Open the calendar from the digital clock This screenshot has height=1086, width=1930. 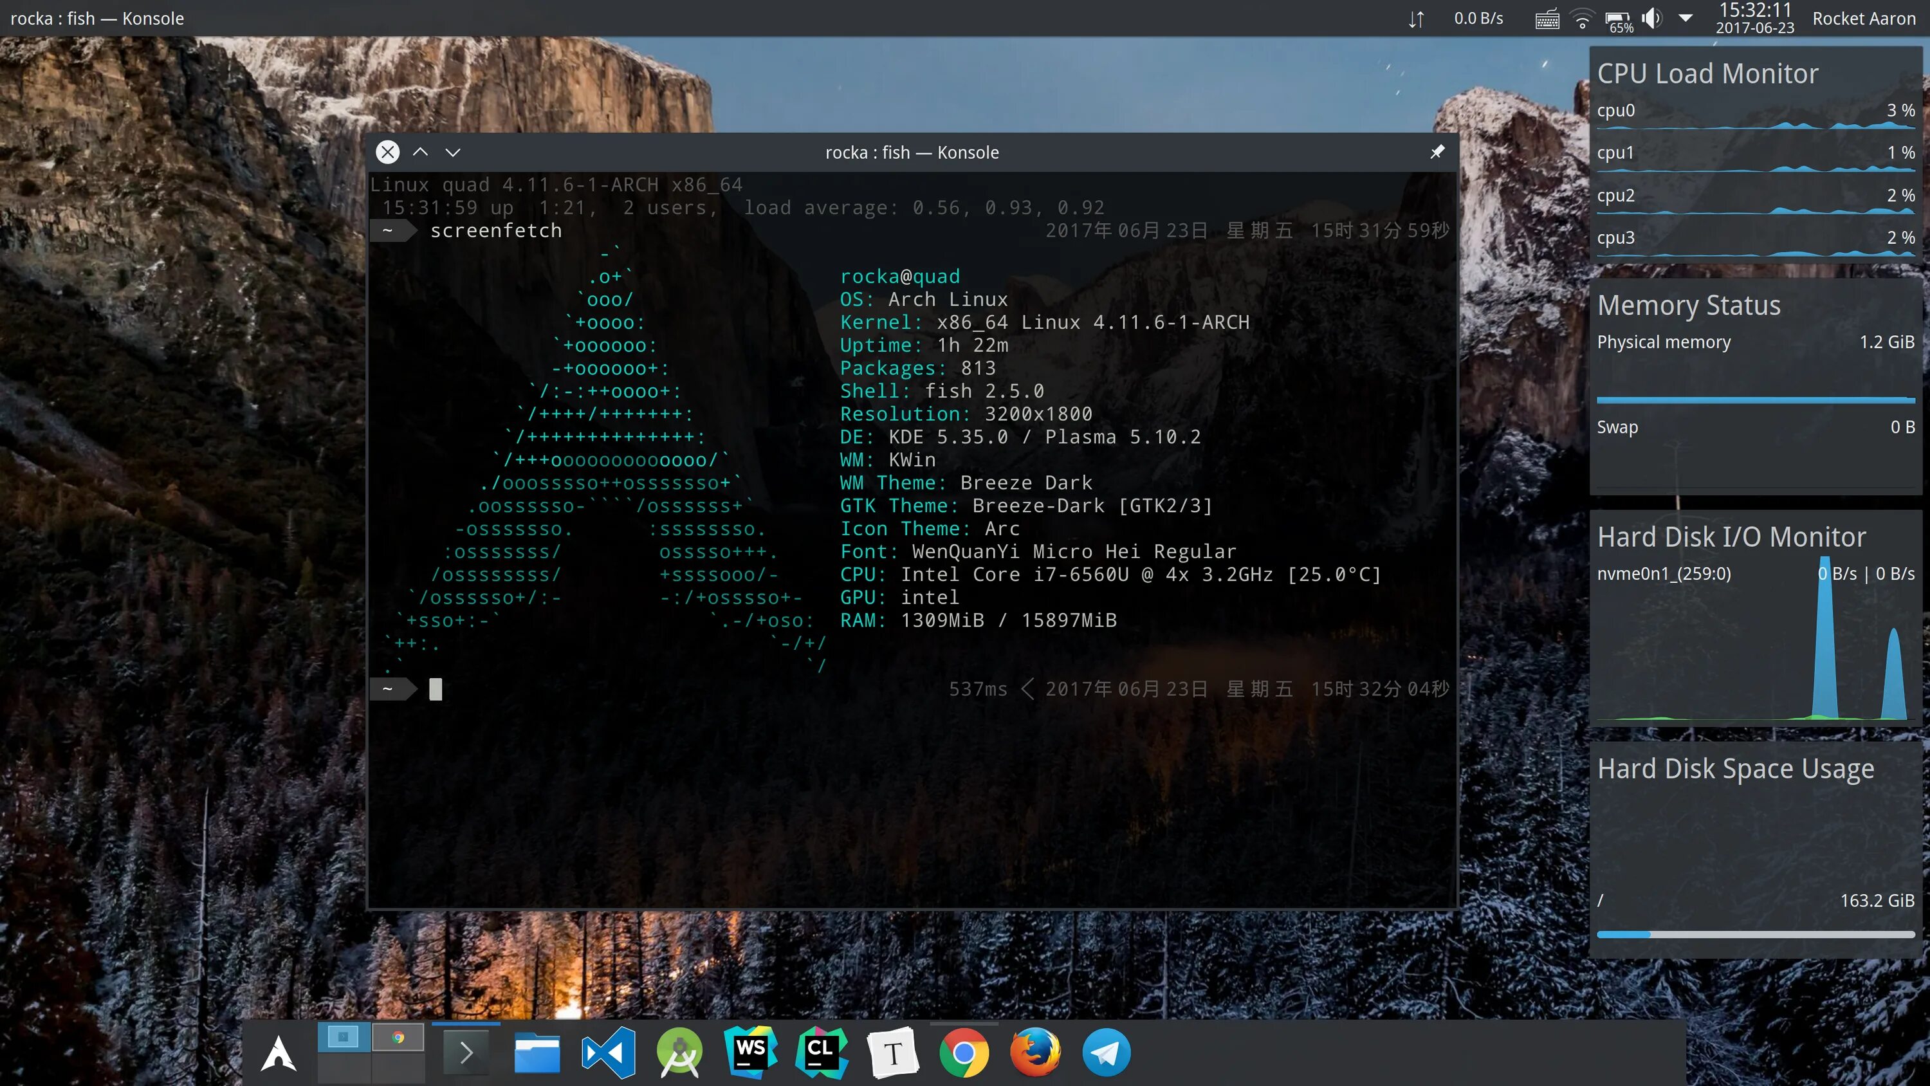point(1754,19)
